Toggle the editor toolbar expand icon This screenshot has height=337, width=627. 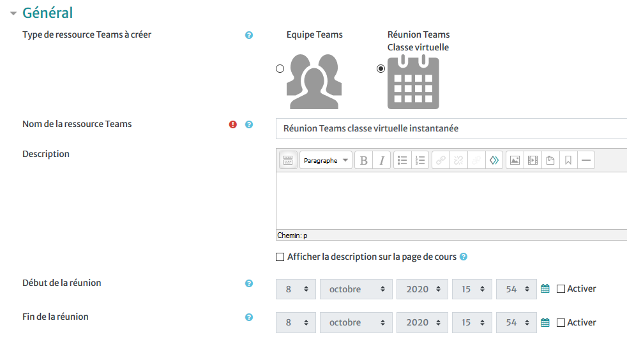coord(288,160)
